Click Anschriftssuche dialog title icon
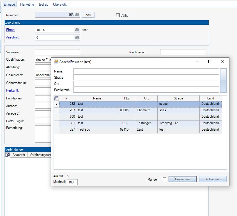 coord(56,62)
